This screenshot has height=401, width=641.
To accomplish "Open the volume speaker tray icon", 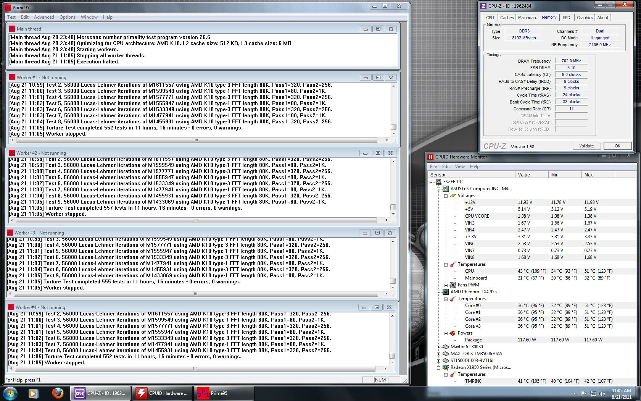I will (602, 394).
